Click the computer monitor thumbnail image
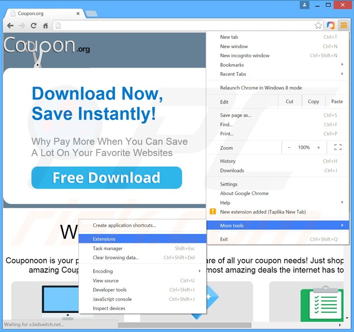 [60, 303]
